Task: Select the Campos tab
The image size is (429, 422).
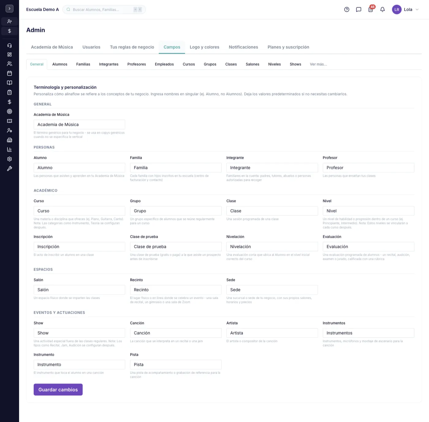Action: tap(172, 47)
